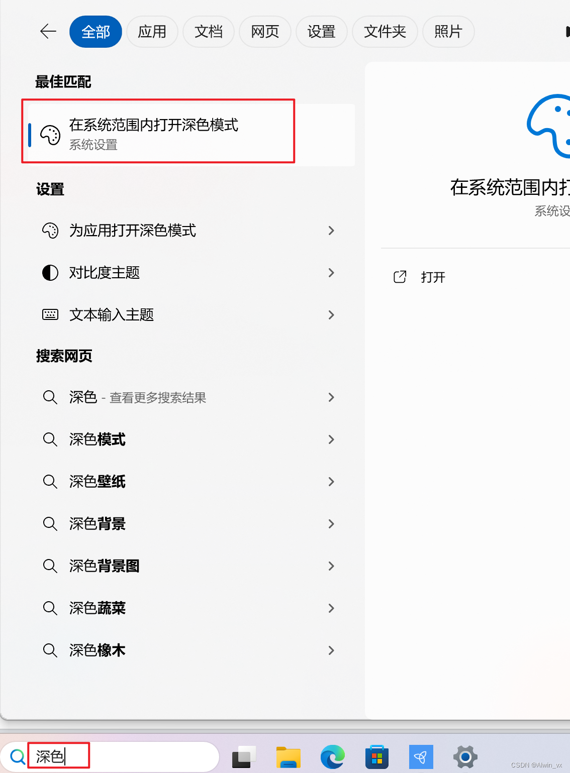570x773 pixels.
Task: Open Microsoft Store taskbar icon
Action: (377, 757)
